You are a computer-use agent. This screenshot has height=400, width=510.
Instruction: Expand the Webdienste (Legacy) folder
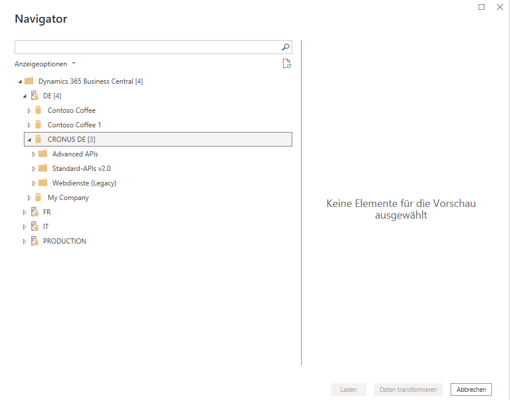click(34, 183)
